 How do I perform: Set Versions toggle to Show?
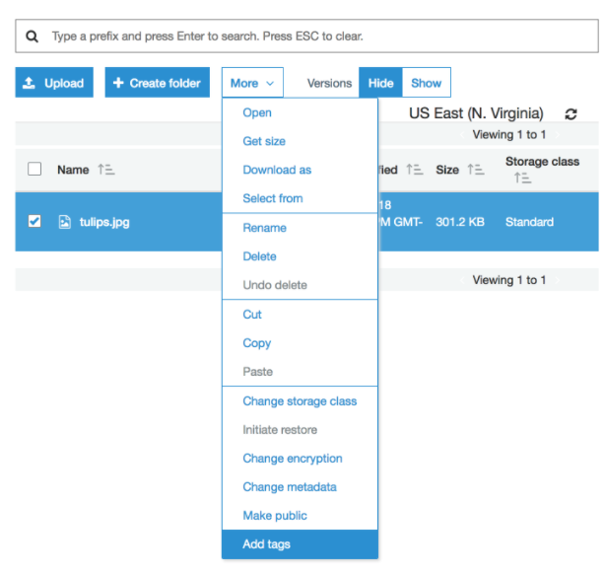(427, 84)
